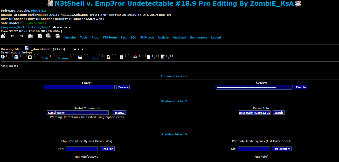Open FTP brute menu item
Viewport: 339px width, 162px height.
coord(110,37)
